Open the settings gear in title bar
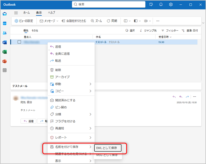 pyautogui.click(x=171, y=4)
